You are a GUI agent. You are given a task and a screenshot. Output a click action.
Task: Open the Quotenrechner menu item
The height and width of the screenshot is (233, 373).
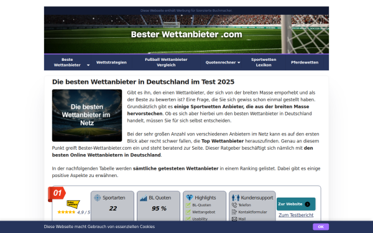221,62
